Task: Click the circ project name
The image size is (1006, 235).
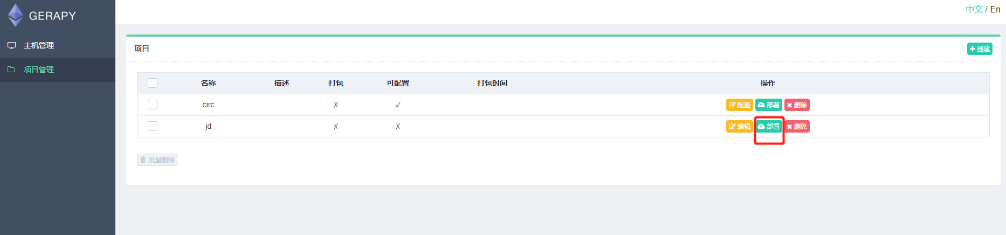Action: pyautogui.click(x=208, y=105)
